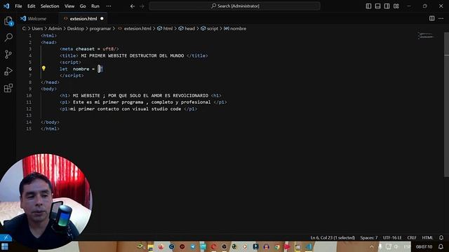Screen dimensions: 449x252
Task: Open the Run menu
Action: [x=95, y=6]
